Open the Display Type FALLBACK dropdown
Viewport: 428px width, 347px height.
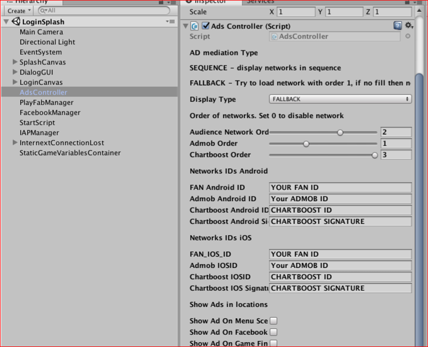pyautogui.click(x=340, y=99)
